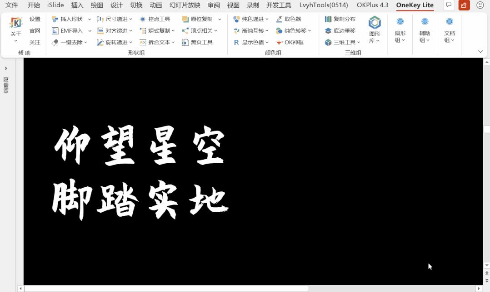Screen dimensions: 490x292
Task: Visit the 官网 official website link
Action: pyautogui.click(x=35, y=30)
